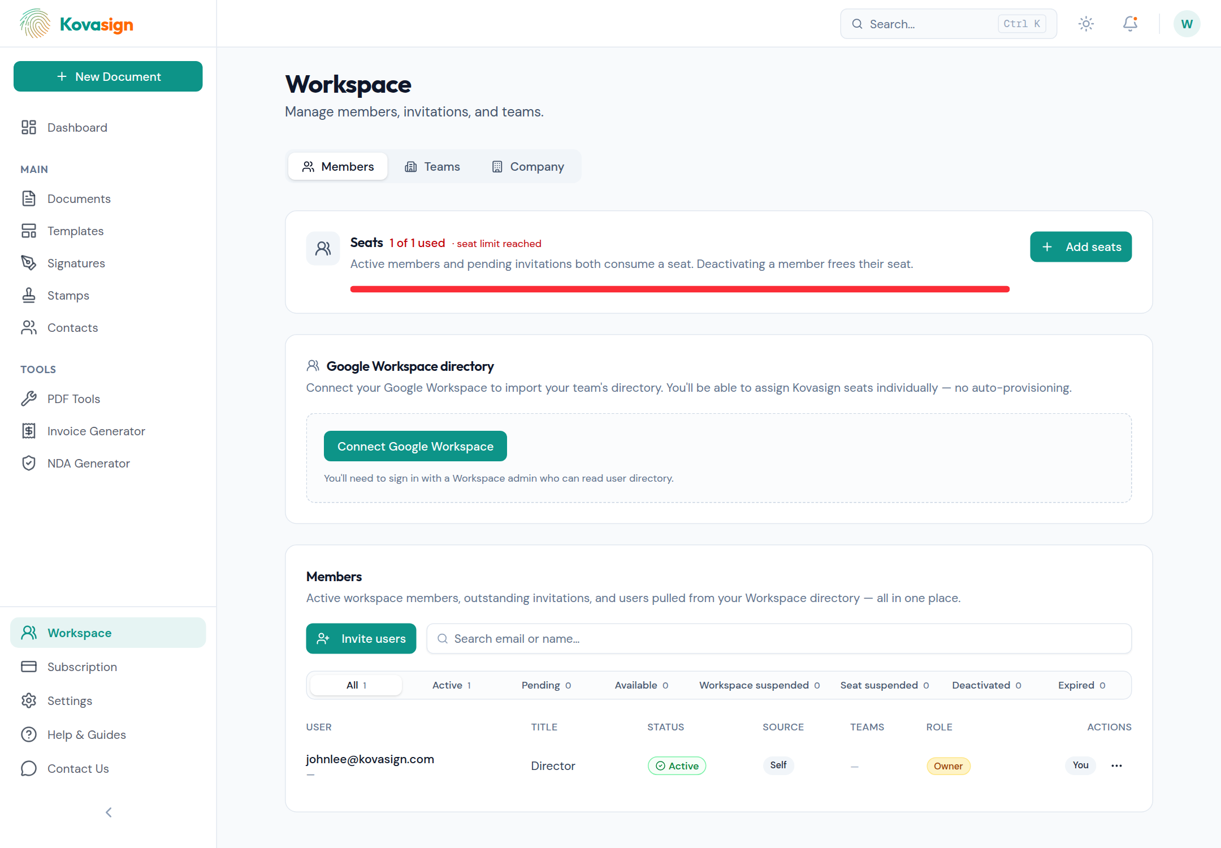Click the SOURCE column header

pyautogui.click(x=783, y=727)
